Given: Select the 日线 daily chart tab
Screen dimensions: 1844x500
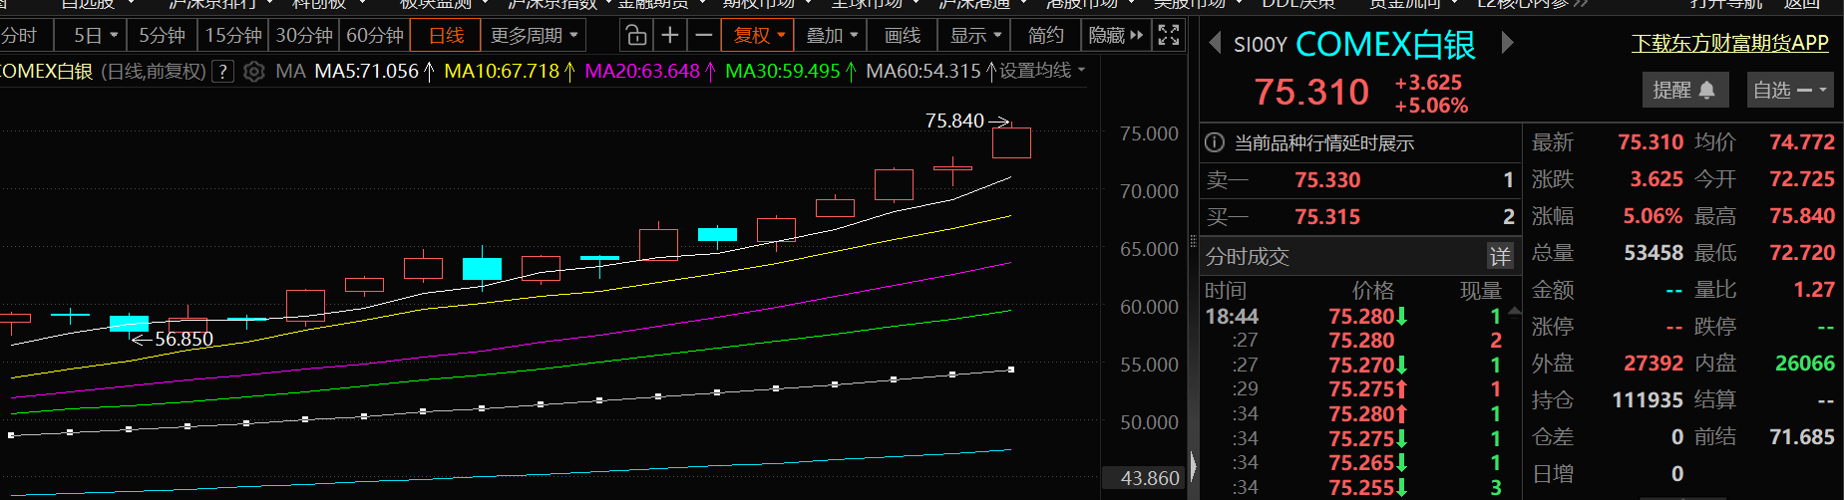Looking at the screenshot, I should click(x=446, y=36).
